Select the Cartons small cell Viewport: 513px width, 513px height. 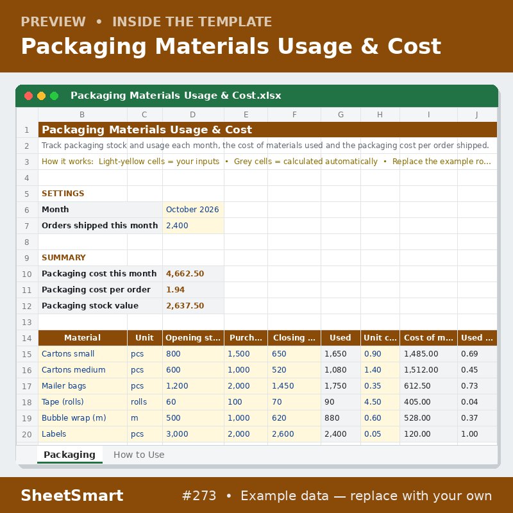click(x=83, y=354)
